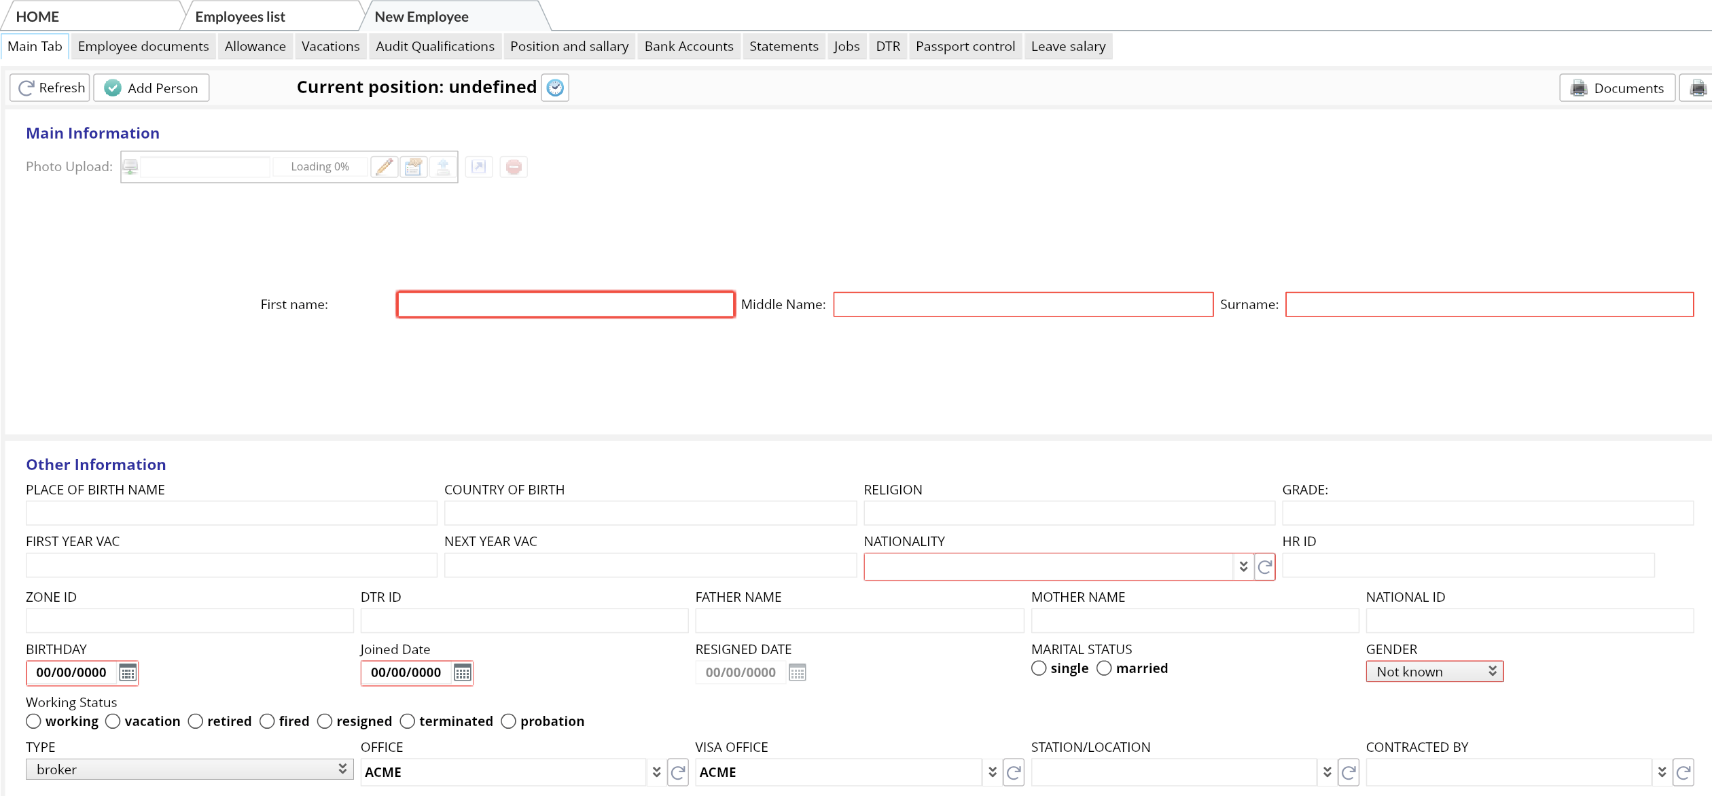This screenshot has width=1712, height=796.
Task: Open the Joined Date calendar picker icon
Action: coord(462,672)
